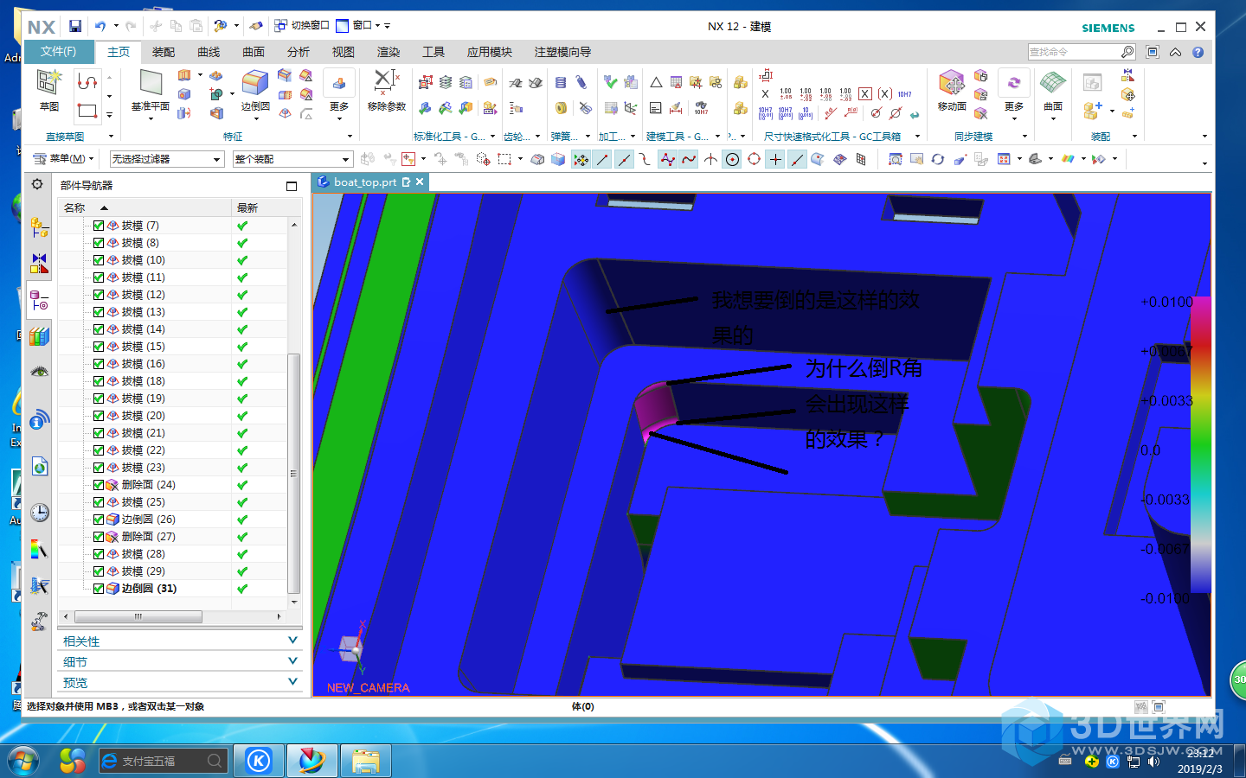The image size is (1246, 778).
Task: Click full screen icon beside search
Action: (1152, 52)
